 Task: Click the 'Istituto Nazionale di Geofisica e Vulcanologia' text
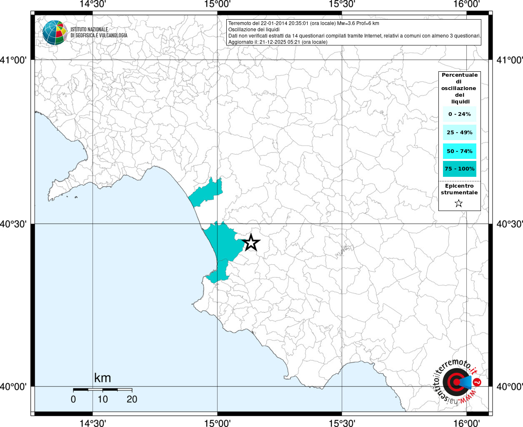point(99,33)
